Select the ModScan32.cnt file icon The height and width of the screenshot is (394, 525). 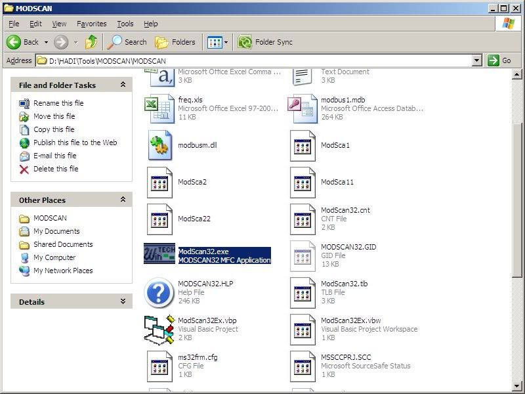tap(303, 219)
